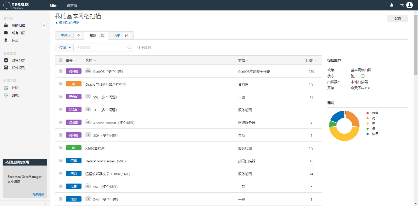Click the 信息 badge on the Netstat Portscanner row
This screenshot has height=206, width=418.
pos(74,161)
